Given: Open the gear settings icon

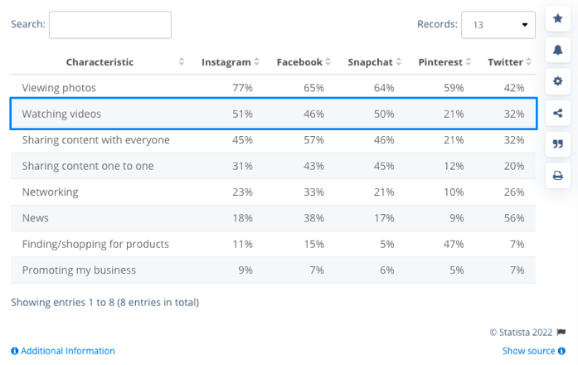Looking at the screenshot, I should (557, 81).
